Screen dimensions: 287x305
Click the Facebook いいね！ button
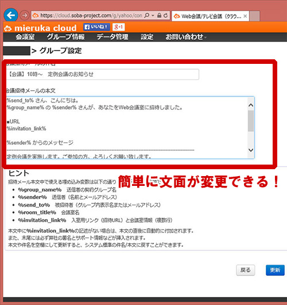pyautogui.click(x=96, y=27)
